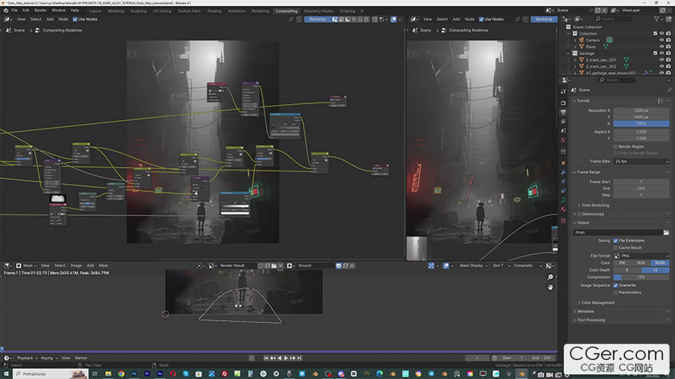Toggle Backdrop button in left node editor
The height and width of the screenshot is (379, 675).
[x=318, y=19]
